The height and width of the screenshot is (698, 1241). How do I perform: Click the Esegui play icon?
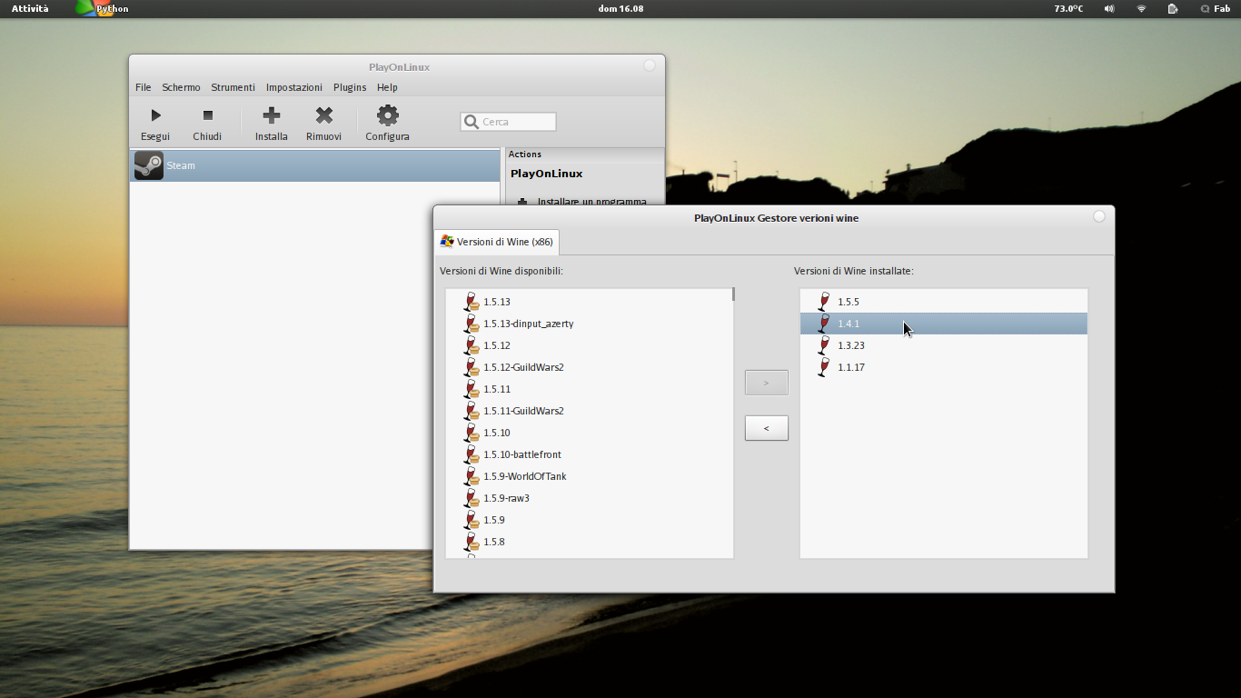(155, 115)
